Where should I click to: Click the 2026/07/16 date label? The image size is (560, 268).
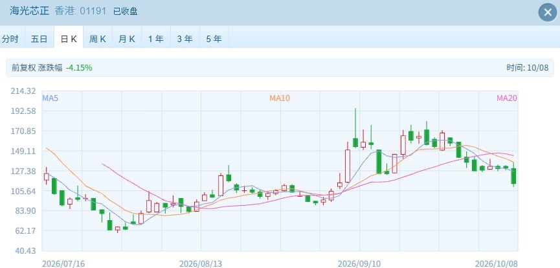click(x=63, y=263)
